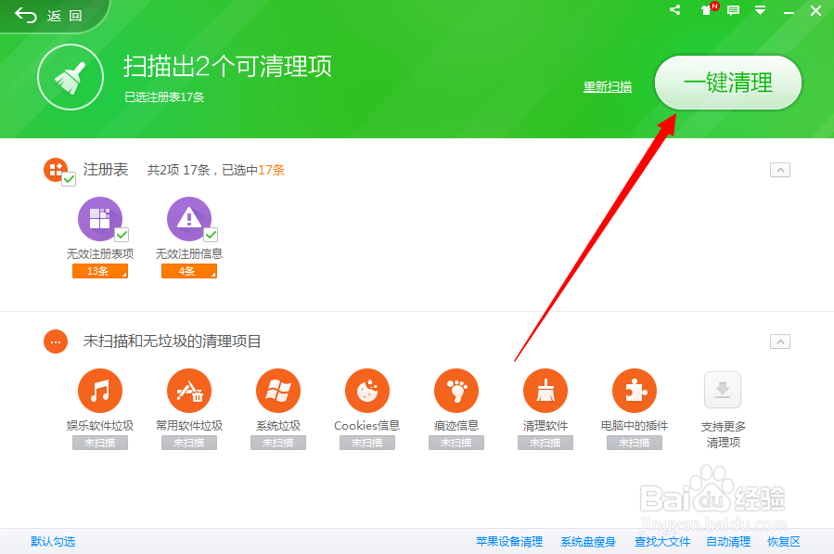This screenshot has height=554, width=834.
Task: Select the 系统垃圾 Windows icon
Action: pos(278,391)
